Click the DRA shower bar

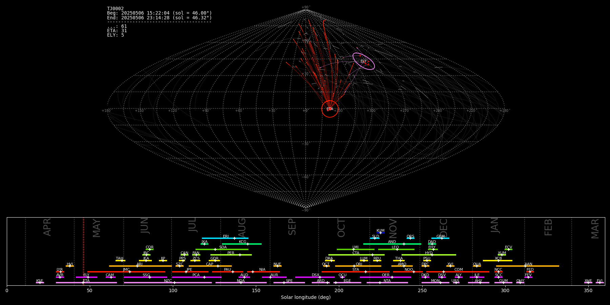click(330, 260)
